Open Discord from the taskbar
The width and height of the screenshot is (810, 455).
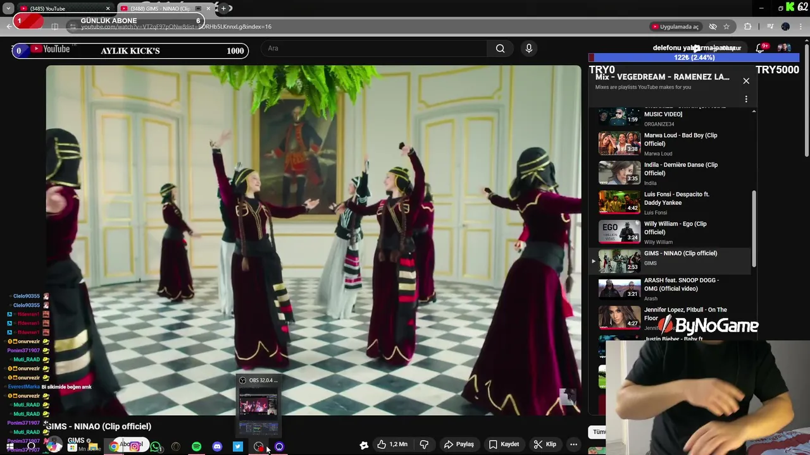217,447
